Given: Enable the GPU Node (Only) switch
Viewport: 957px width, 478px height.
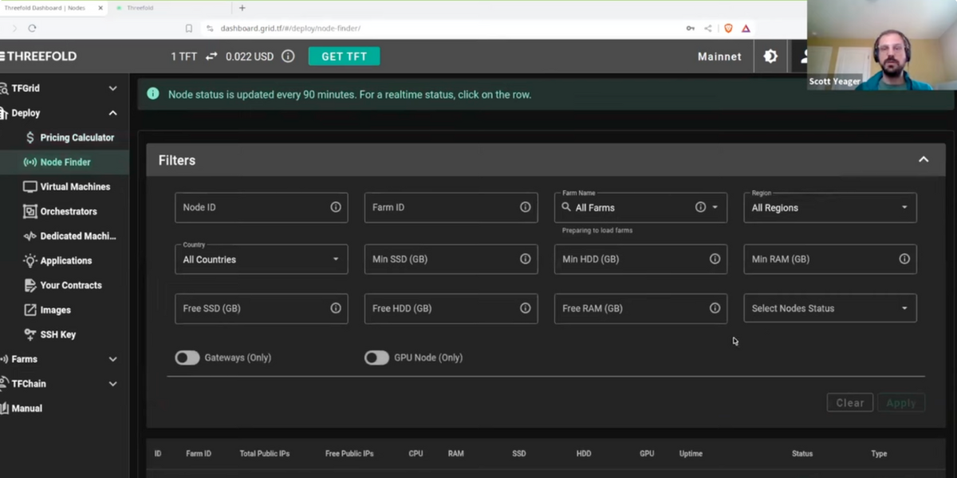Looking at the screenshot, I should coord(376,358).
